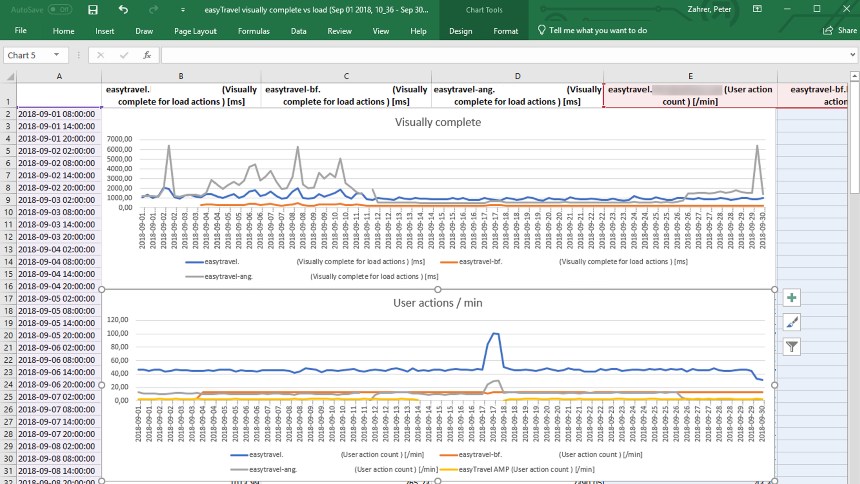Click the Page Layout ribbon tab

coord(195,31)
